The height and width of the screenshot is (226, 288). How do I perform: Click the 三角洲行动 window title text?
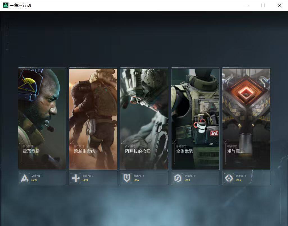pyautogui.click(x=21, y=6)
